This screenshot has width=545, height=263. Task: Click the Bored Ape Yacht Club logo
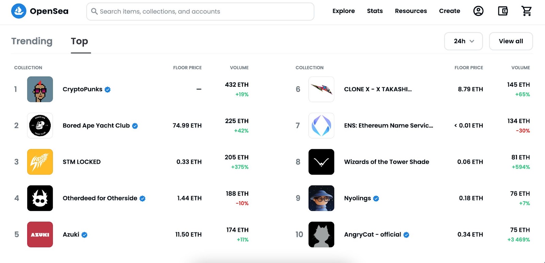click(40, 126)
